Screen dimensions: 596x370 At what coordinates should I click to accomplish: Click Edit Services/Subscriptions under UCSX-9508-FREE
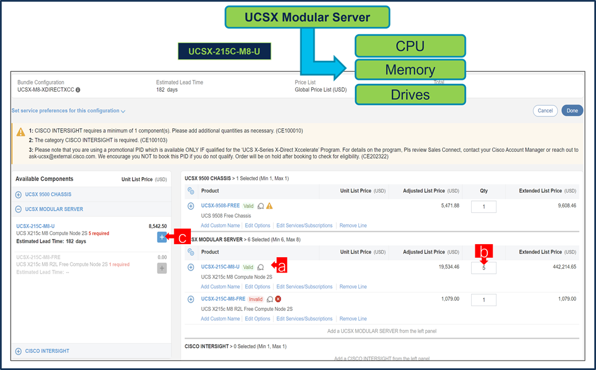pos(305,226)
